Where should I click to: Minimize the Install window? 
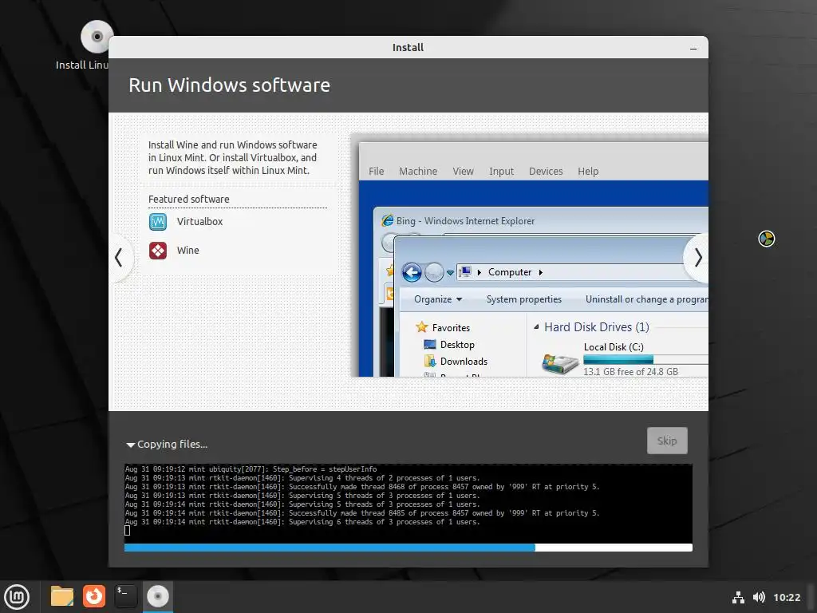click(693, 48)
